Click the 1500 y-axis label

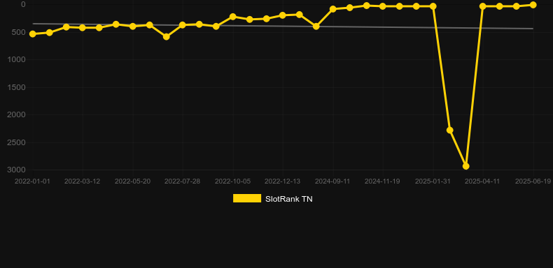(17, 87)
